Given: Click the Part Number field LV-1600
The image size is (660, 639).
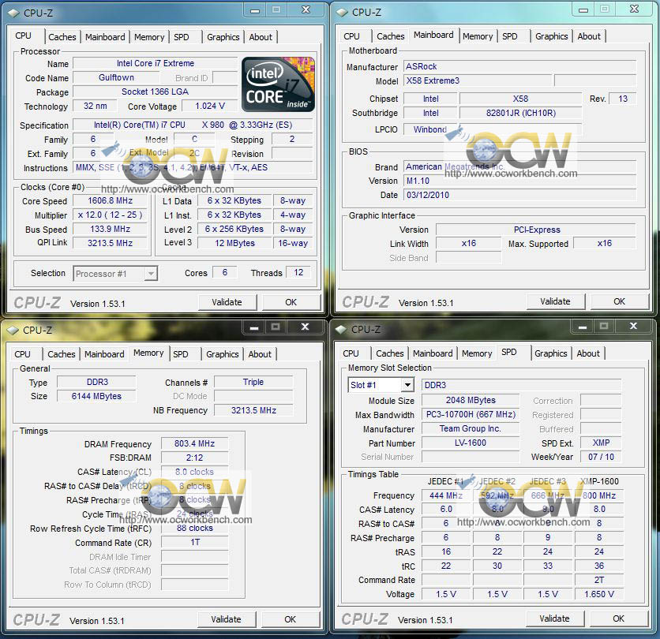Looking at the screenshot, I should click(471, 443).
